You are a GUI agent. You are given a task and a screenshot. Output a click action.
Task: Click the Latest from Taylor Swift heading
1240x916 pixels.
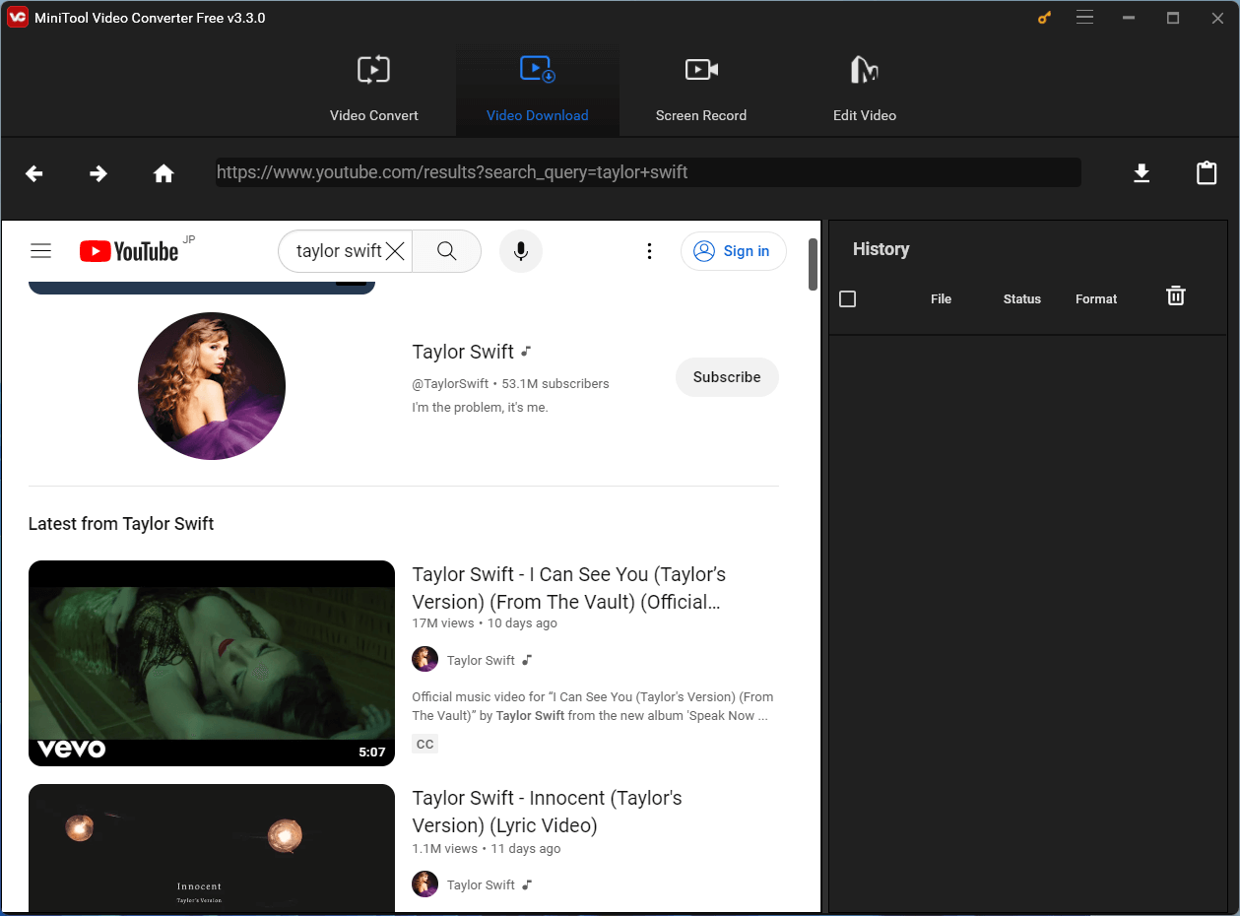click(x=121, y=524)
